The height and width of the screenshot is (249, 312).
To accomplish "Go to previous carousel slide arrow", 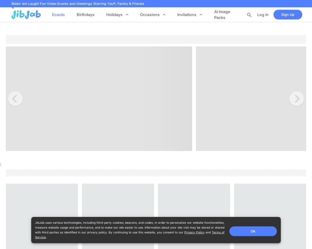I will coord(15,99).
